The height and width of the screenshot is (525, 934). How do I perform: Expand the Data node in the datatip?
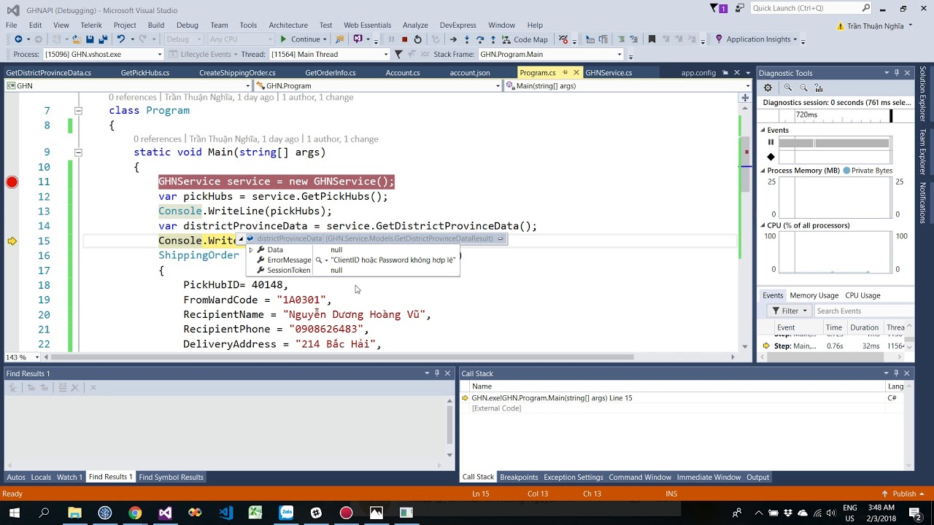[251, 250]
